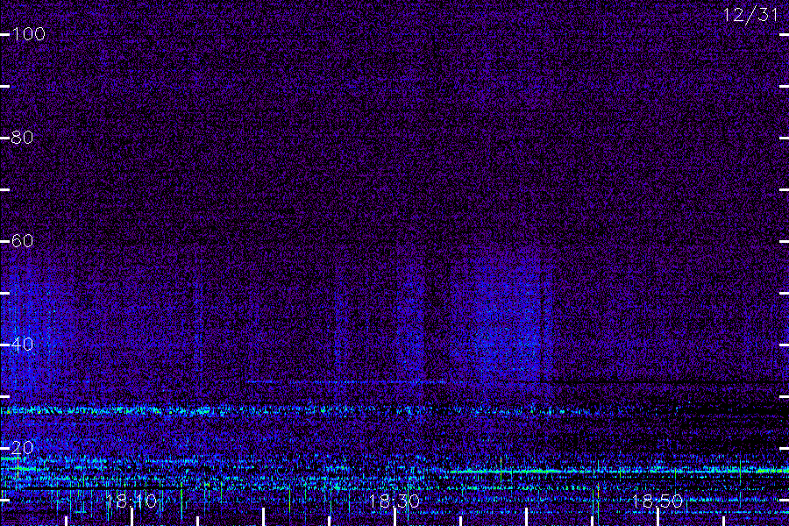
Task: Click the 80 frequency axis label
Action: (23, 137)
